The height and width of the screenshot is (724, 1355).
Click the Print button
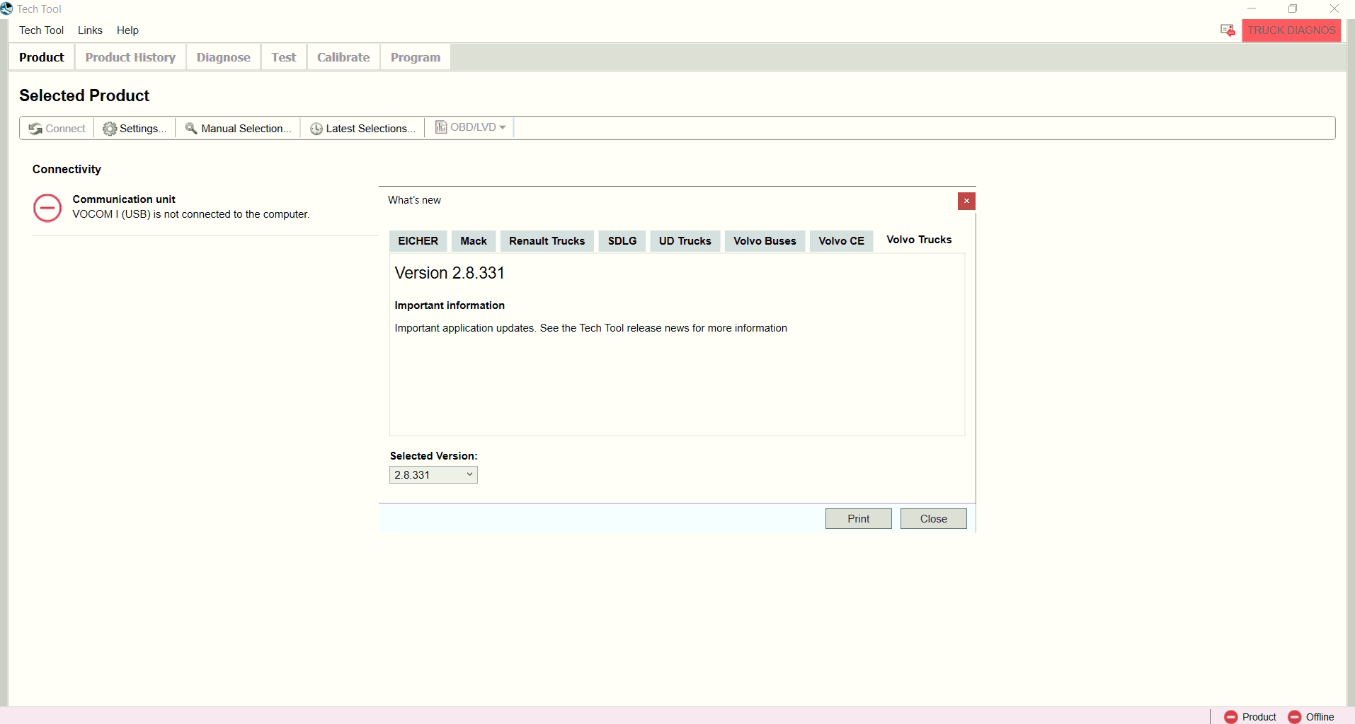[x=859, y=519]
